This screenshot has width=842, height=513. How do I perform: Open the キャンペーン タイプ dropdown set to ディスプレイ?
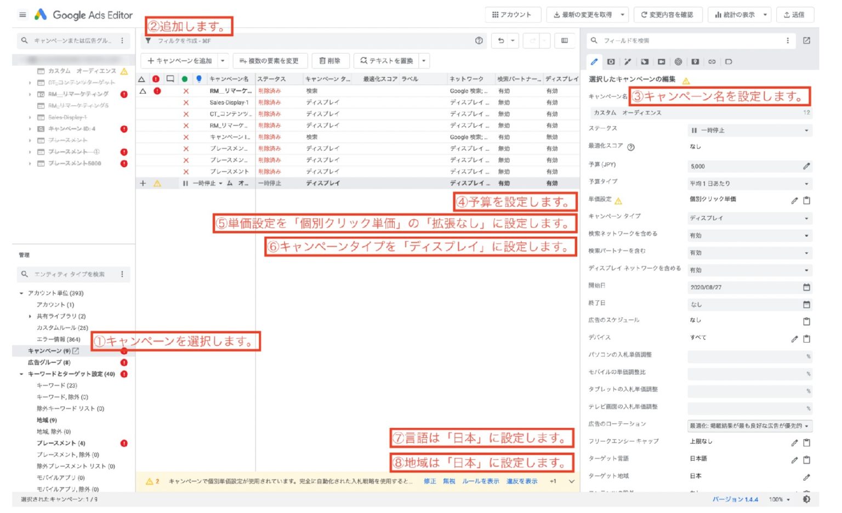point(749,218)
